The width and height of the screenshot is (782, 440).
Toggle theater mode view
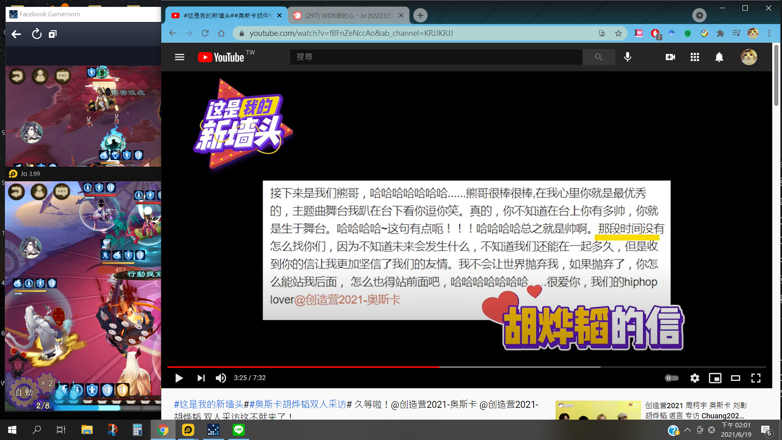(x=736, y=378)
